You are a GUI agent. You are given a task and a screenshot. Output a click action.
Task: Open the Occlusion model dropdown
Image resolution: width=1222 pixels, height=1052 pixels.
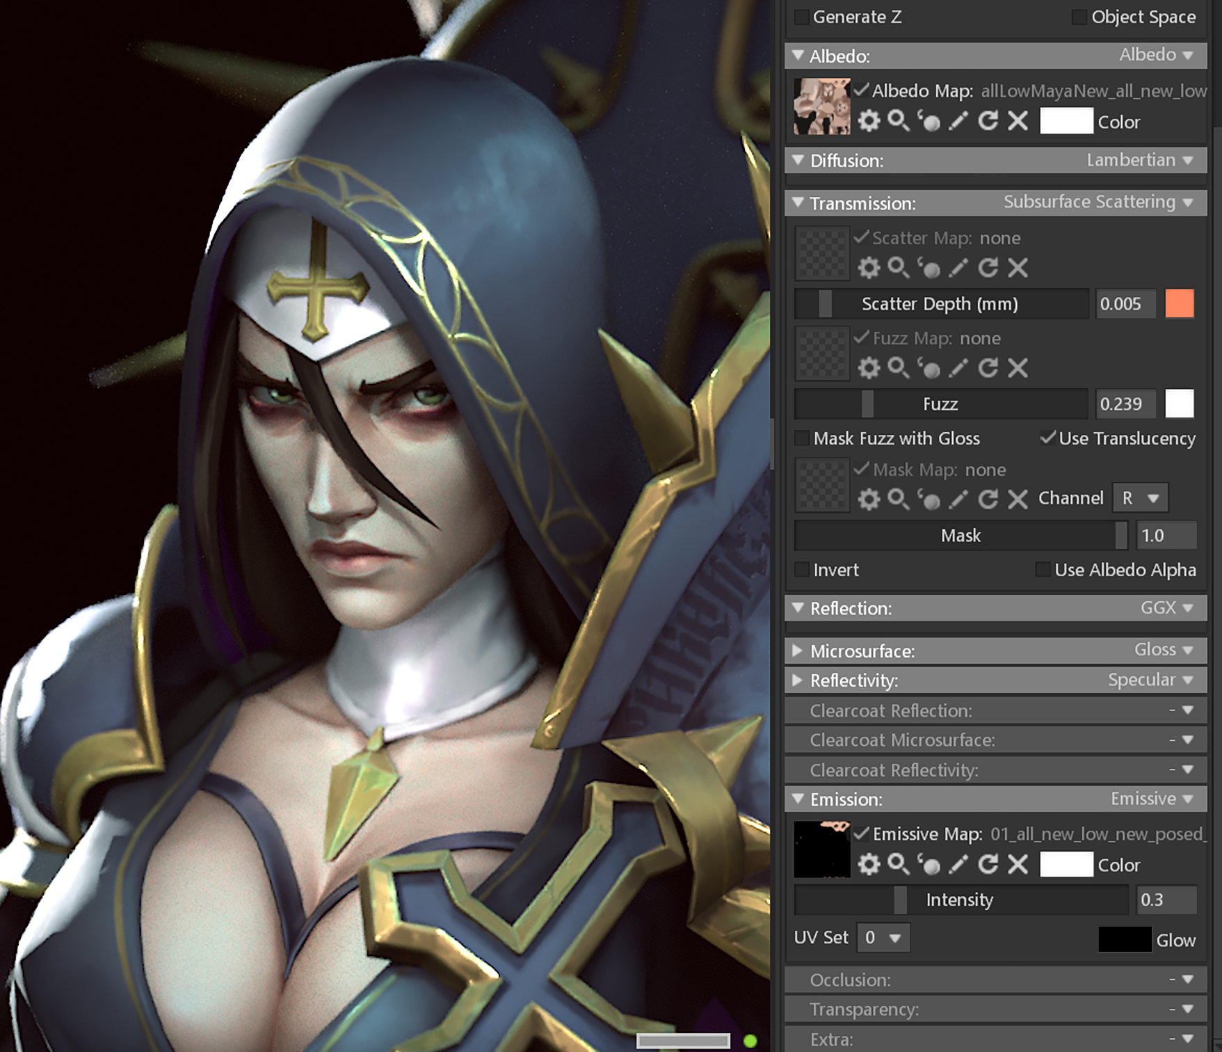coord(1182,980)
